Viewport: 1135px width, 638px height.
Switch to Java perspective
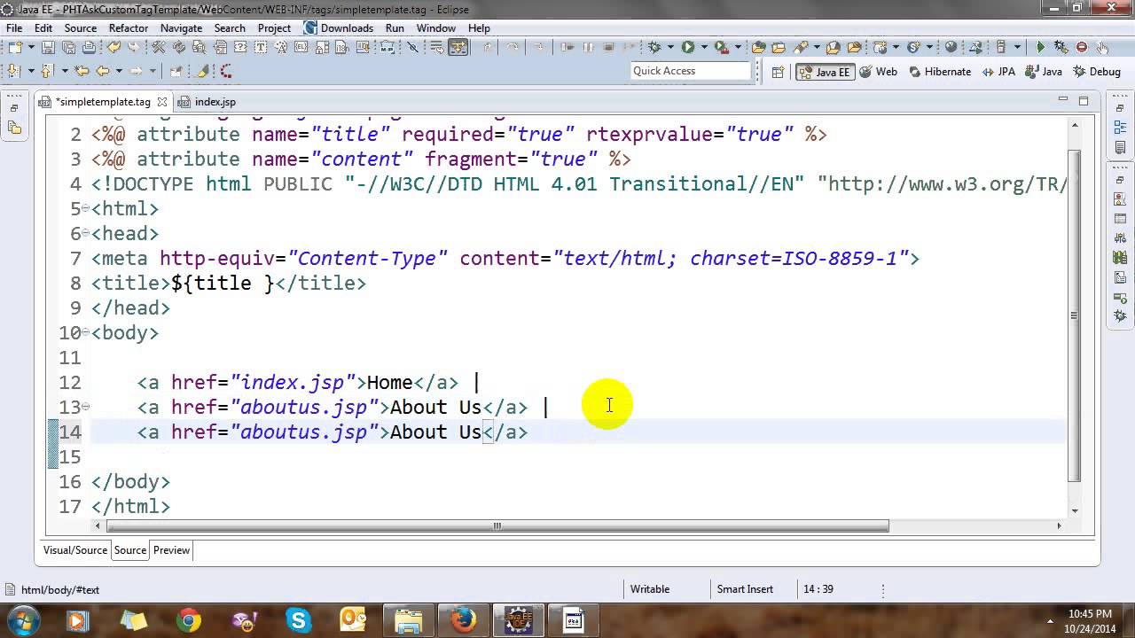coord(1044,71)
